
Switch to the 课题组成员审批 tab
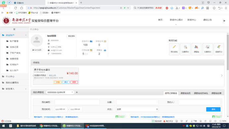(x=201, y=93)
